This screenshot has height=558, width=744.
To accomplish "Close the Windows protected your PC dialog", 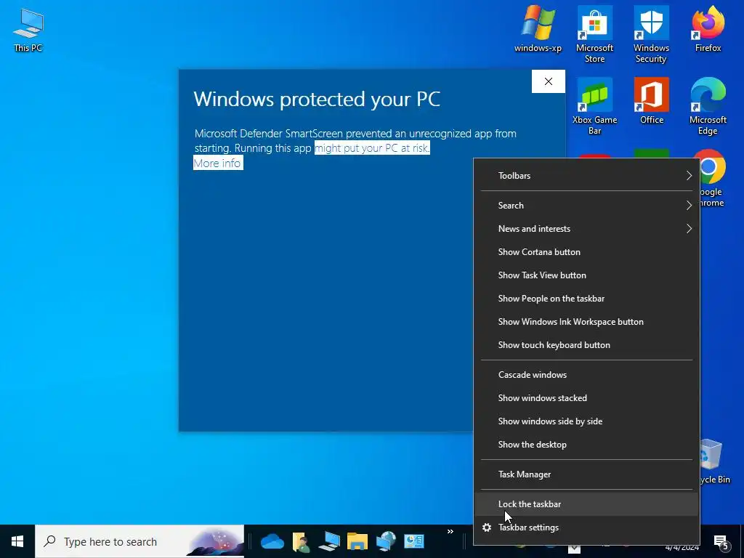I will [548, 81].
